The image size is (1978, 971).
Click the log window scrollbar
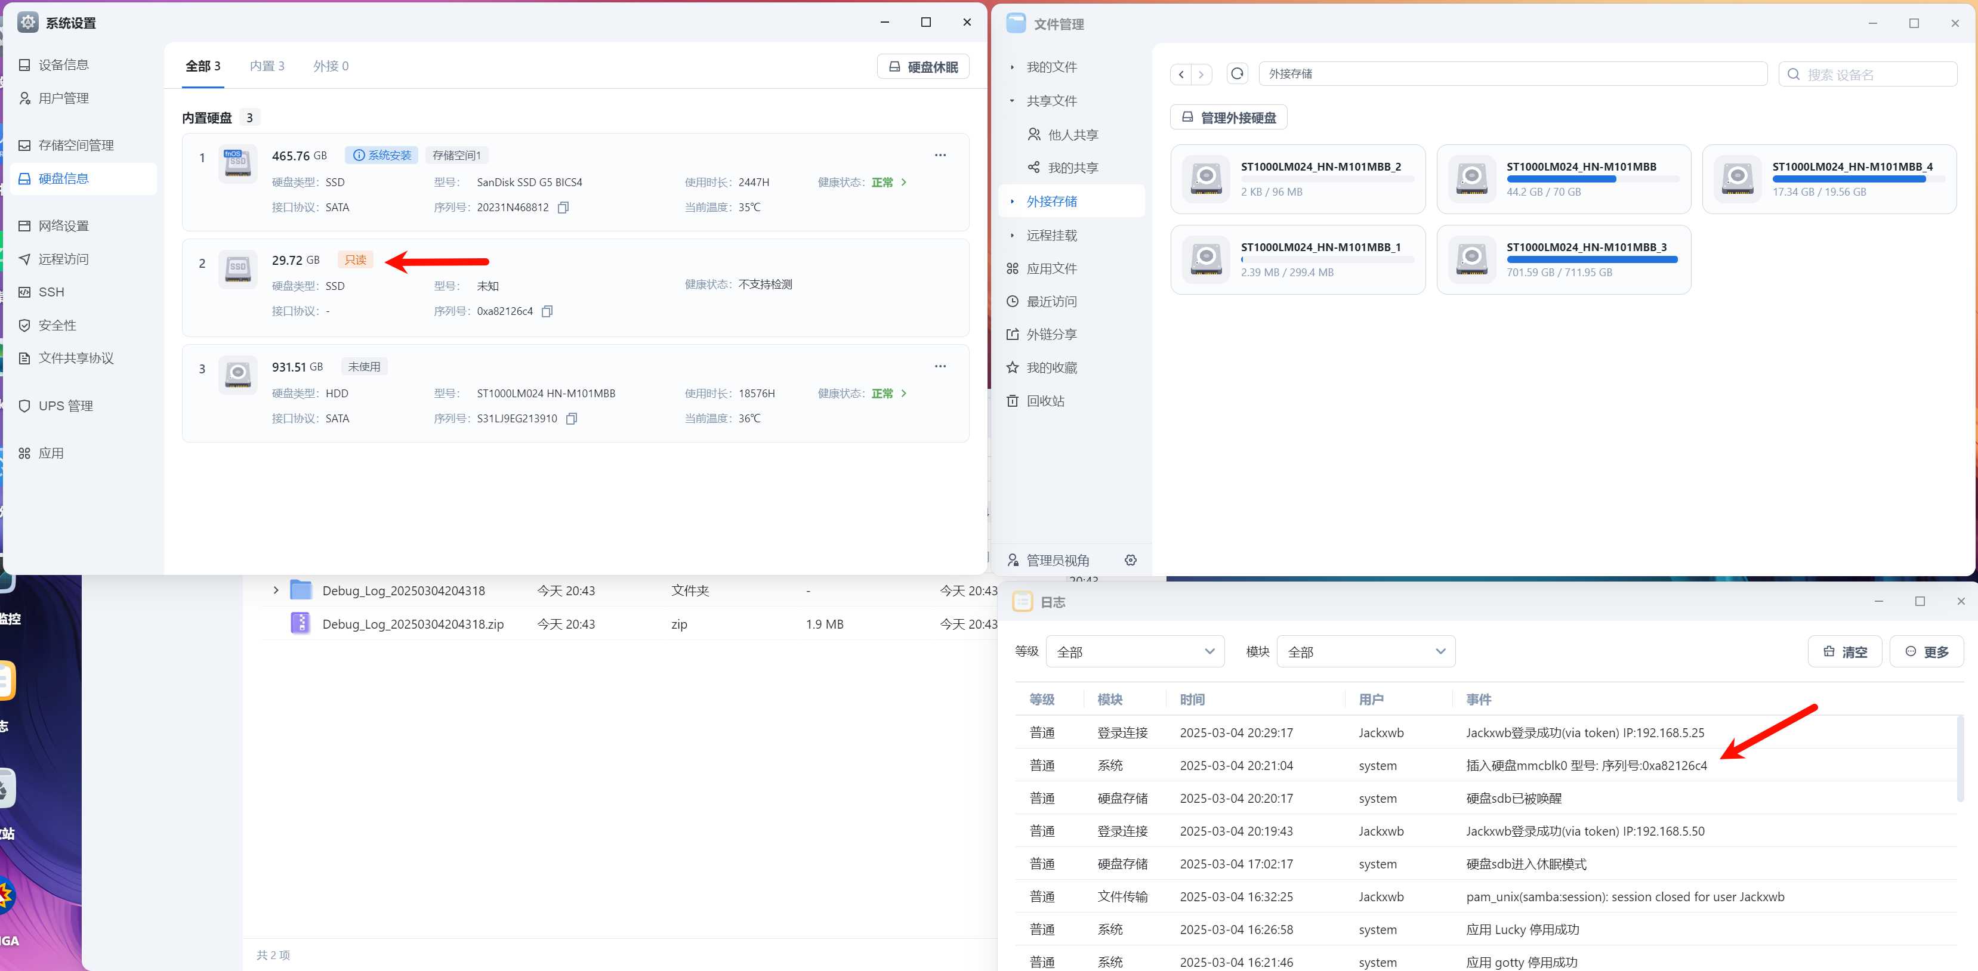click(x=1960, y=759)
